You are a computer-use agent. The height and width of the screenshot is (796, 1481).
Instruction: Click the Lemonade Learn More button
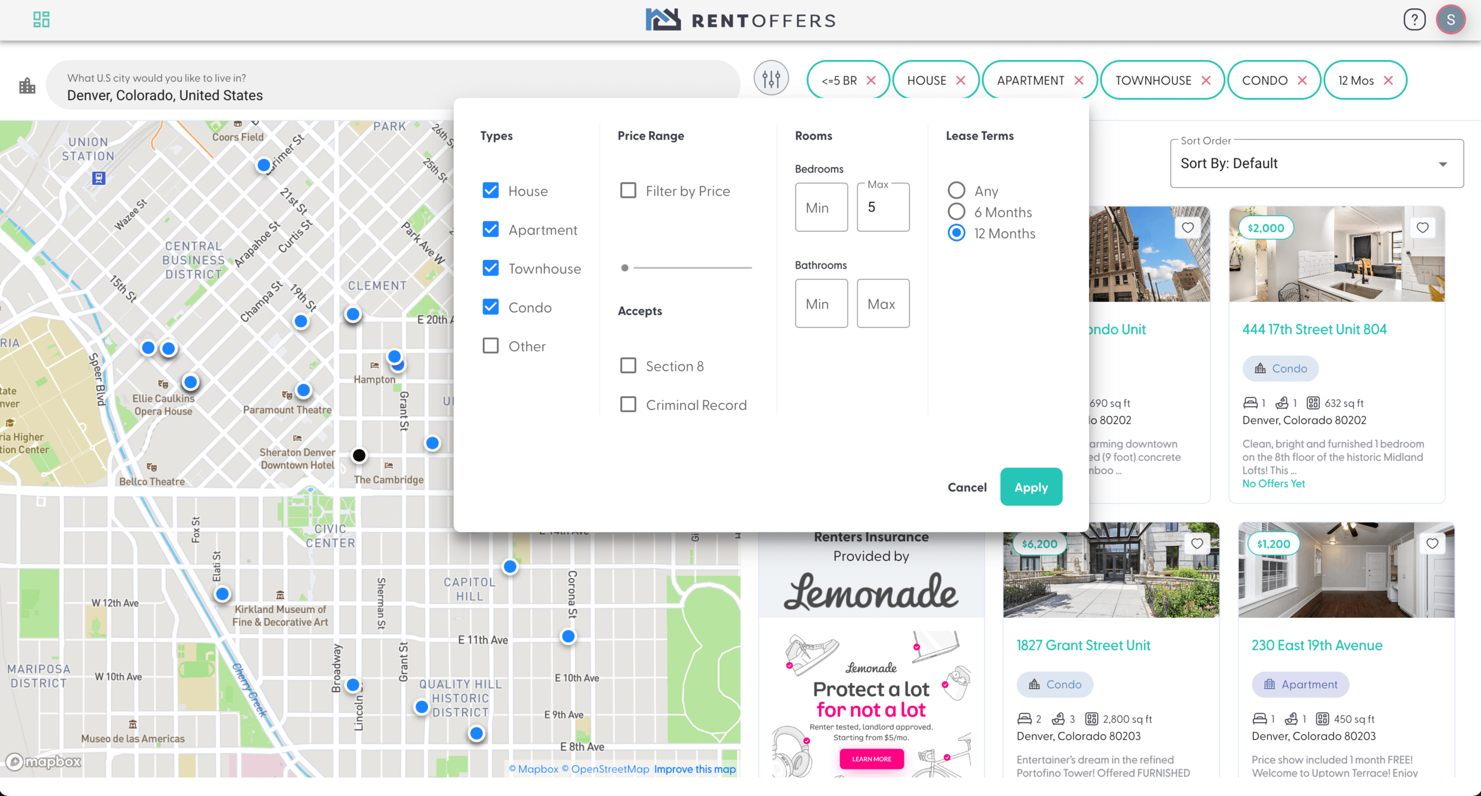coord(871,759)
